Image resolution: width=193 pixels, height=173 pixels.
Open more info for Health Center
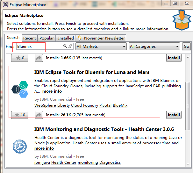coord(44,148)
